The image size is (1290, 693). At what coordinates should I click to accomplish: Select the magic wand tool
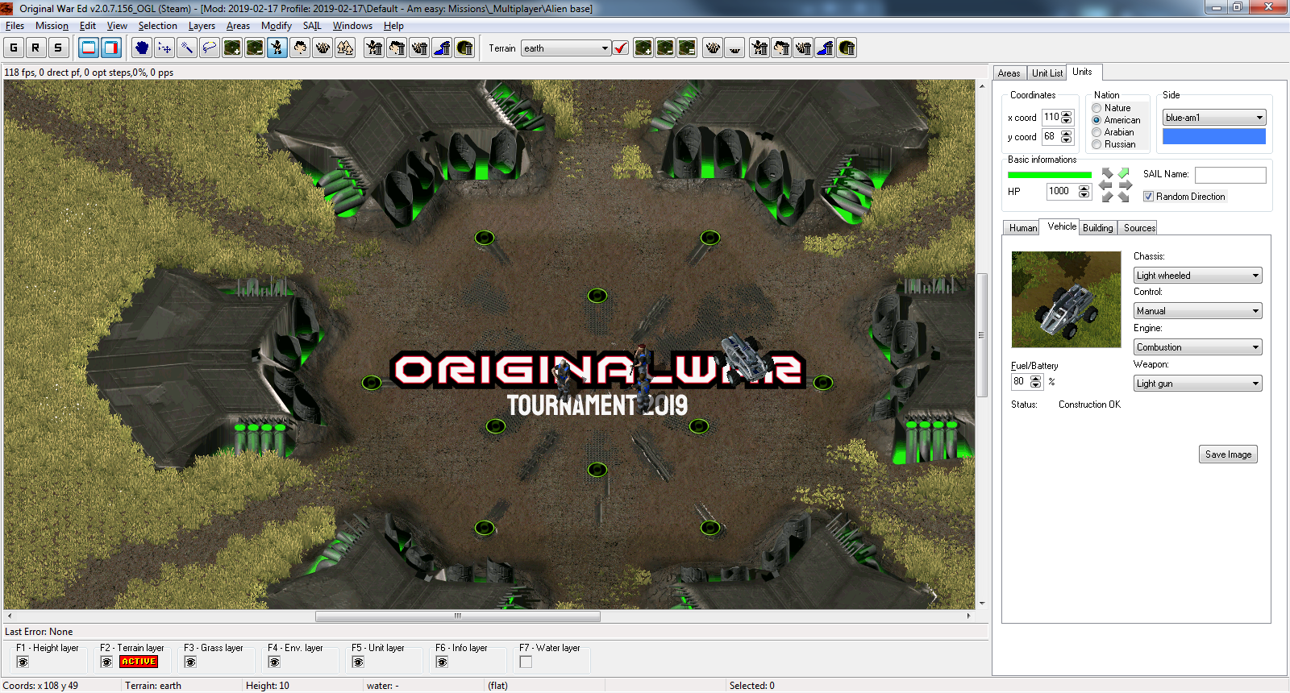[x=187, y=48]
